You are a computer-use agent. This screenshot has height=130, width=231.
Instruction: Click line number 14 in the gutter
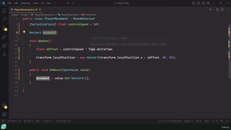tap(16, 57)
